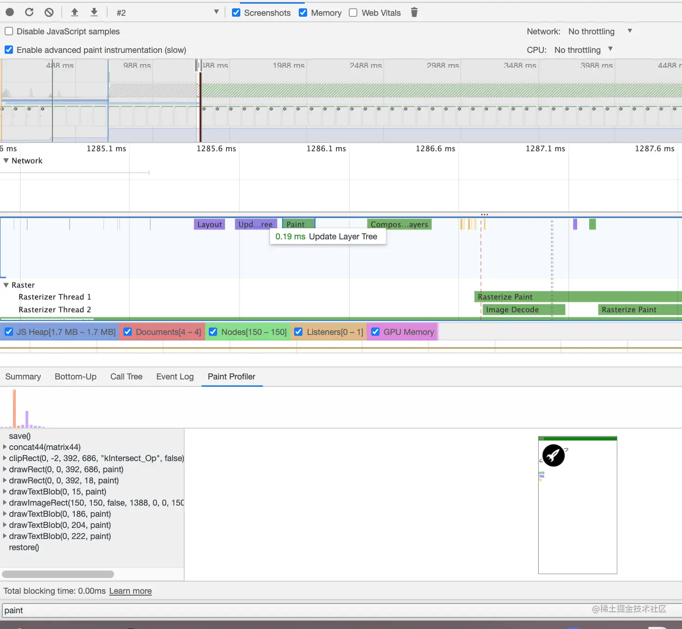Start recording with the Record button

click(x=10, y=13)
